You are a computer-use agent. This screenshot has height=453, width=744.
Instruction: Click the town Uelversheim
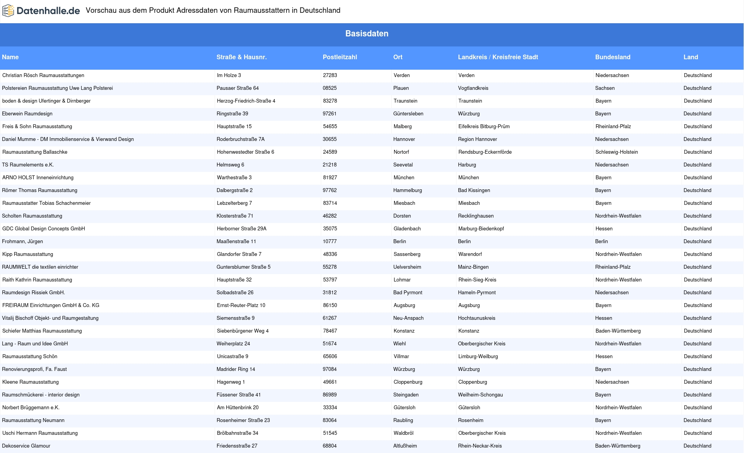(x=407, y=267)
